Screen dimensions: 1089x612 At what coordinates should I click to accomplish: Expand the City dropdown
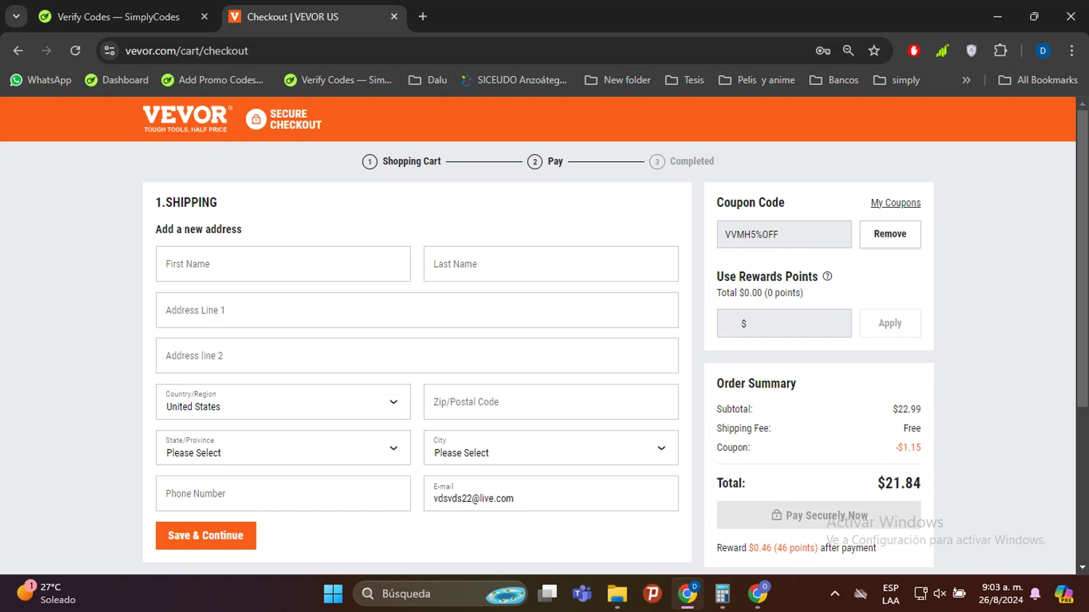coord(550,448)
